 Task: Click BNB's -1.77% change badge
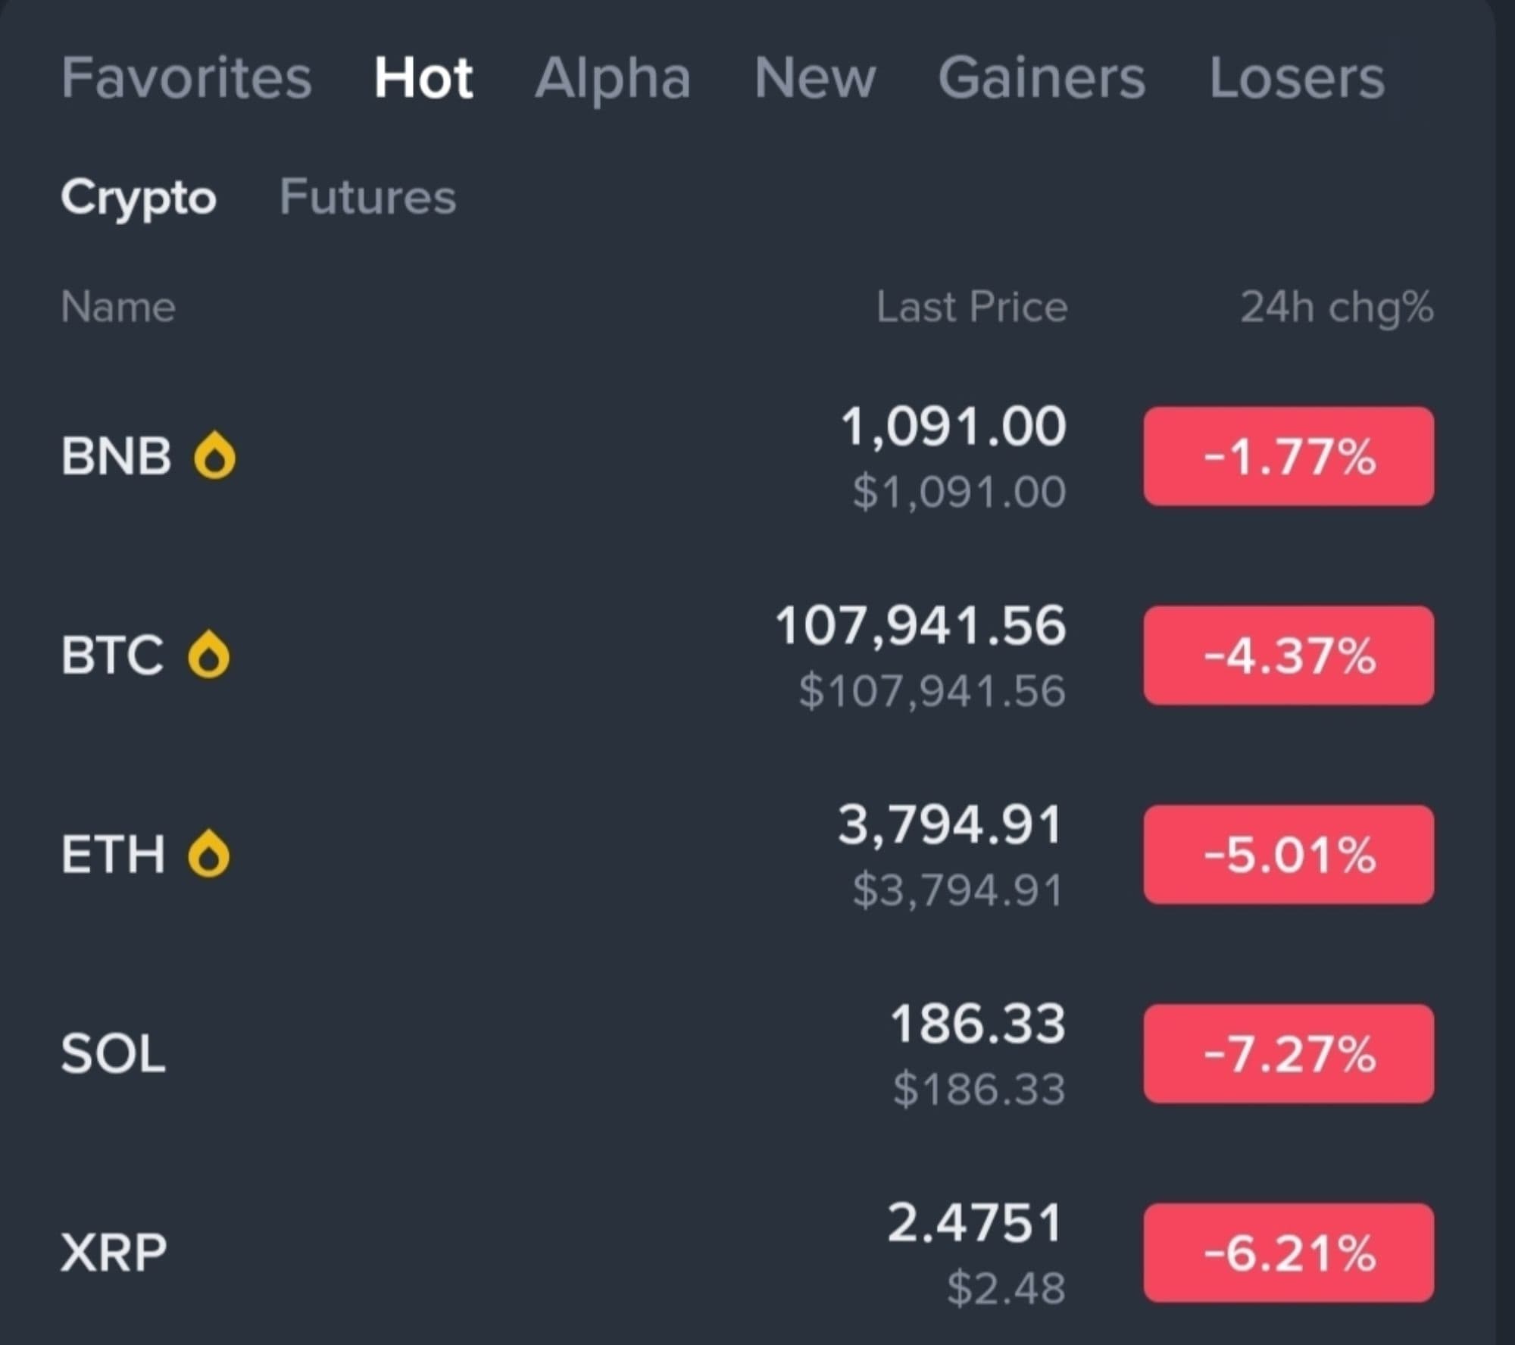(1289, 456)
